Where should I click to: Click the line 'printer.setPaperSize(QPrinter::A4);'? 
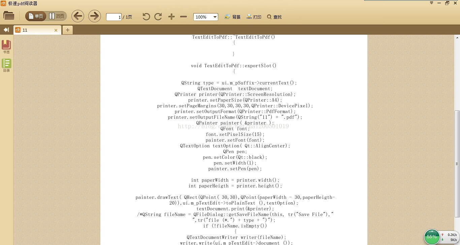click(235, 100)
